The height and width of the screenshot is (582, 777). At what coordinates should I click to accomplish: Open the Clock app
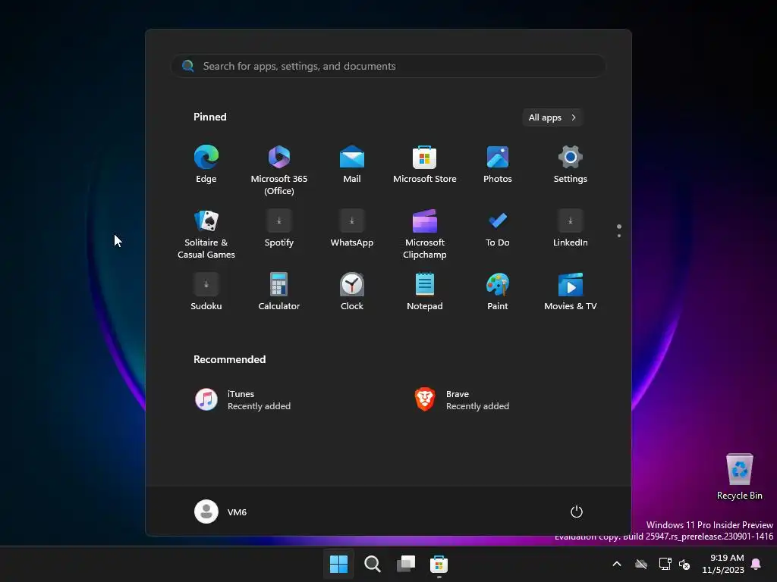click(x=352, y=292)
